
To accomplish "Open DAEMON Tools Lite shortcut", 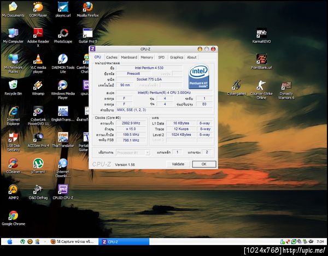I will [63, 63].
